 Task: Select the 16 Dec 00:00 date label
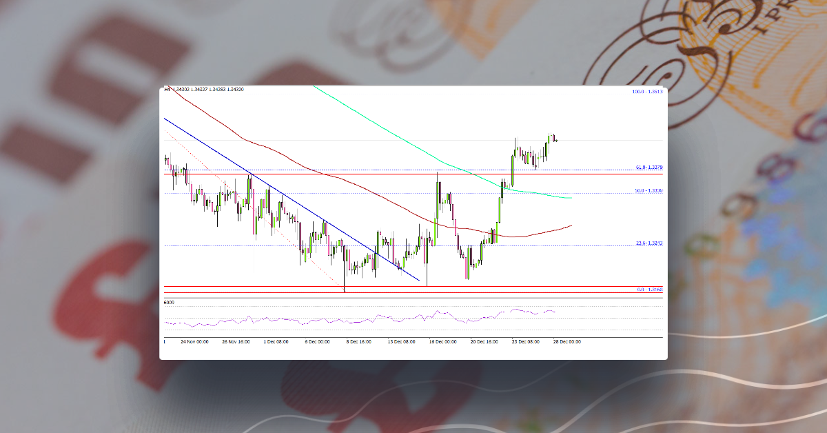[x=443, y=339]
